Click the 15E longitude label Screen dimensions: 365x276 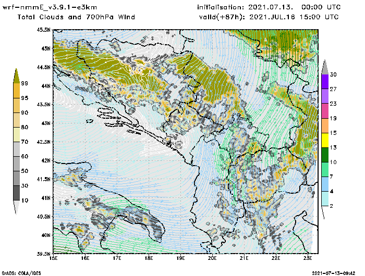54,258
